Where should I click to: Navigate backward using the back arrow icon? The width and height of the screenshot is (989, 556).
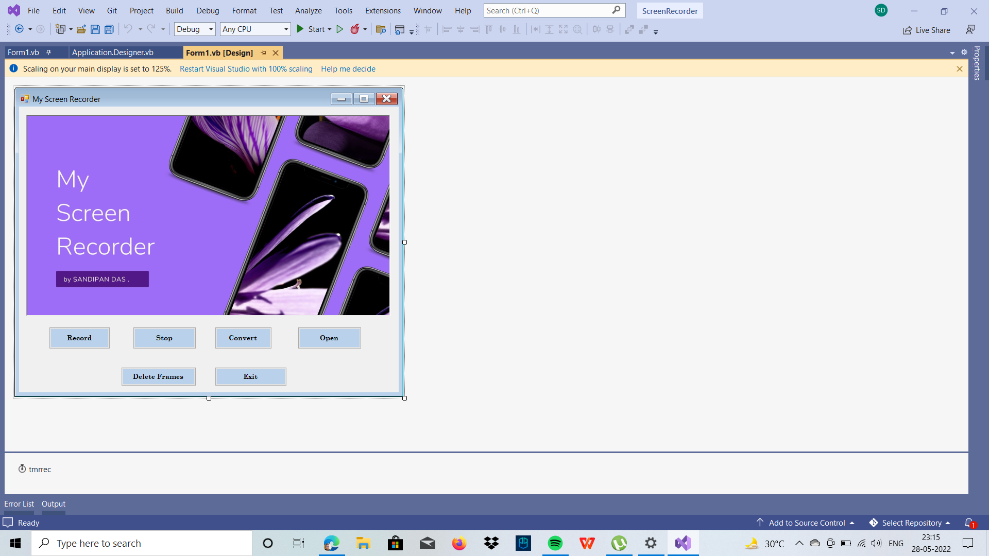pos(20,29)
